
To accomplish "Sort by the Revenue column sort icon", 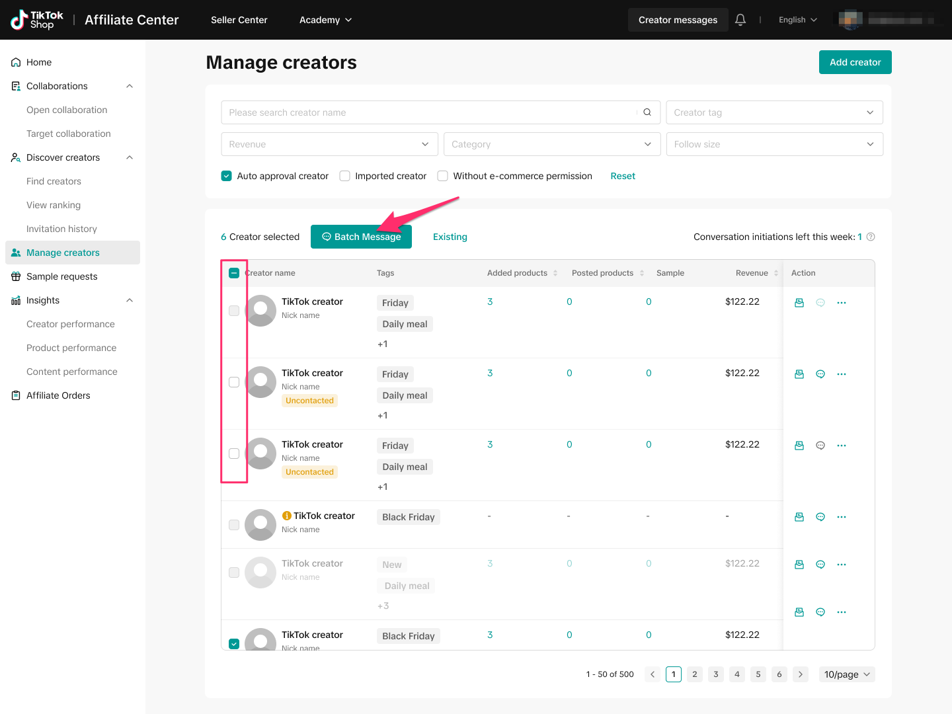I will point(776,273).
